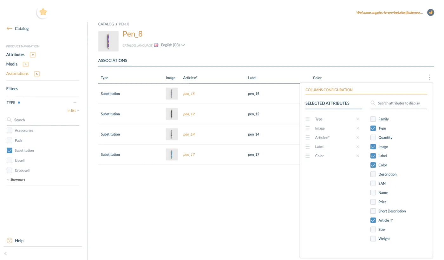Click the back arrow beside Catalog
444x260 pixels.
click(9, 29)
